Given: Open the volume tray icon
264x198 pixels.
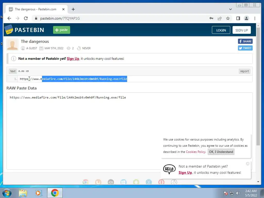Looking at the screenshot, I should tap(238, 193).
